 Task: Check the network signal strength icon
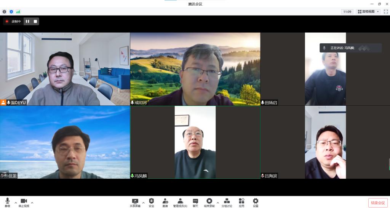[x=18, y=12]
